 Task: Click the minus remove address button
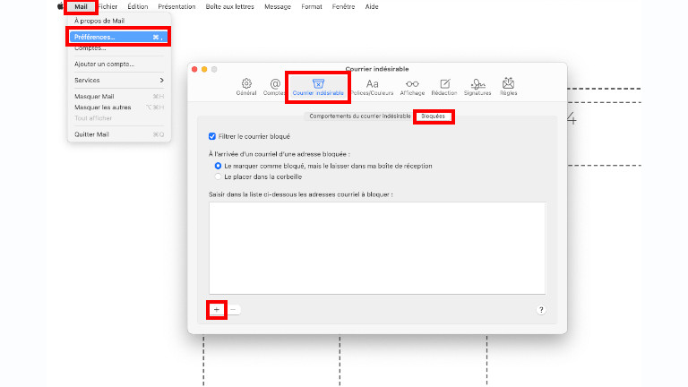pyautogui.click(x=234, y=310)
